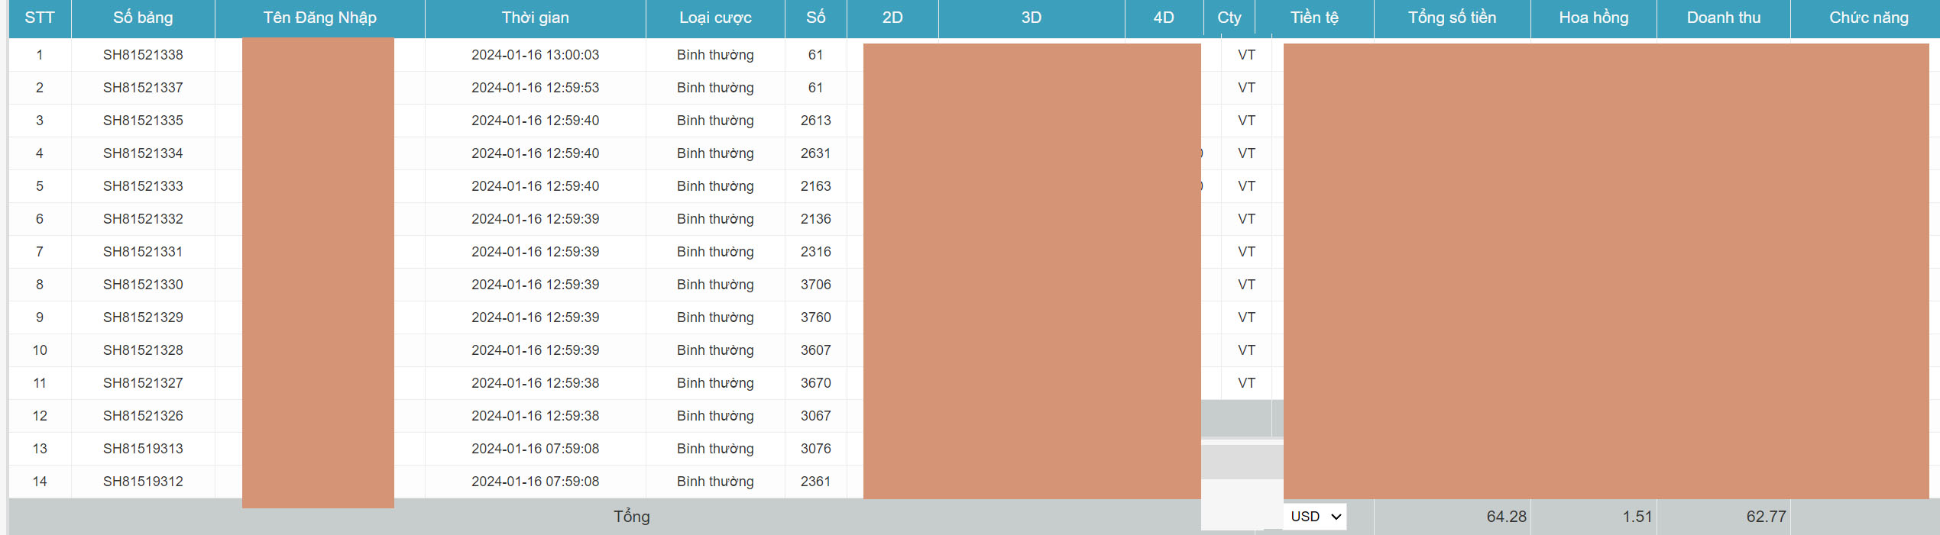The height and width of the screenshot is (535, 1940).
Task: Sort by the Số bảng column header
Action: coord(143,18)
